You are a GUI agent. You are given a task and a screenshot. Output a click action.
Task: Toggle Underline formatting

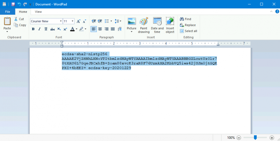click(46, 29)
